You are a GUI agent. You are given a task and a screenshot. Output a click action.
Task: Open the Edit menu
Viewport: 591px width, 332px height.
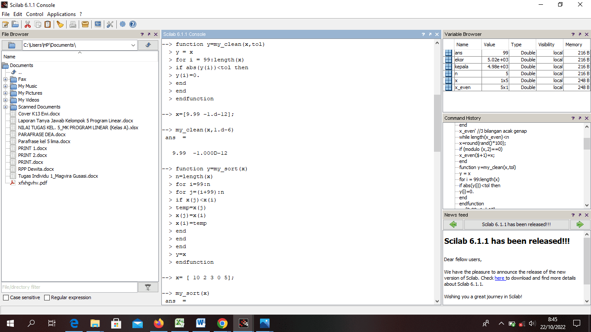coord(18,14)
